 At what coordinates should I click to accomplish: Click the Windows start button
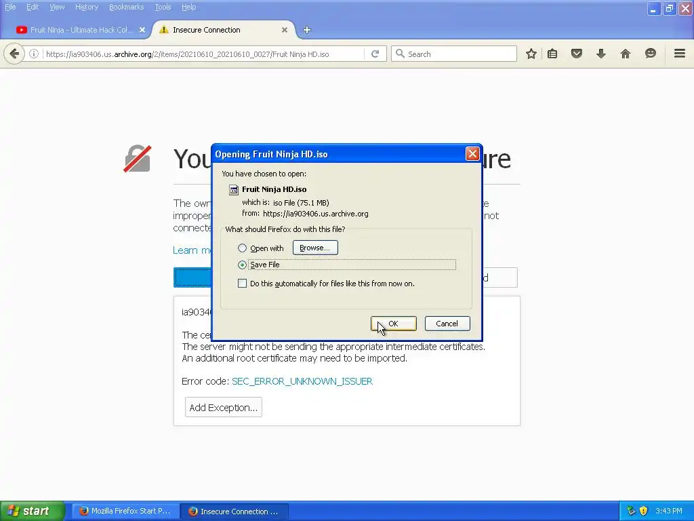(32, 511)
